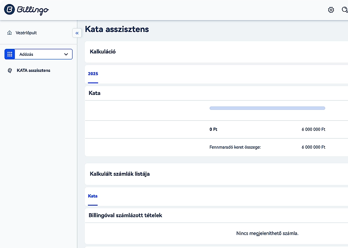Click the KATA asszisztens sidebar icon
The image size is (348, 248).
pyautogui.click(x=10, y=71)
